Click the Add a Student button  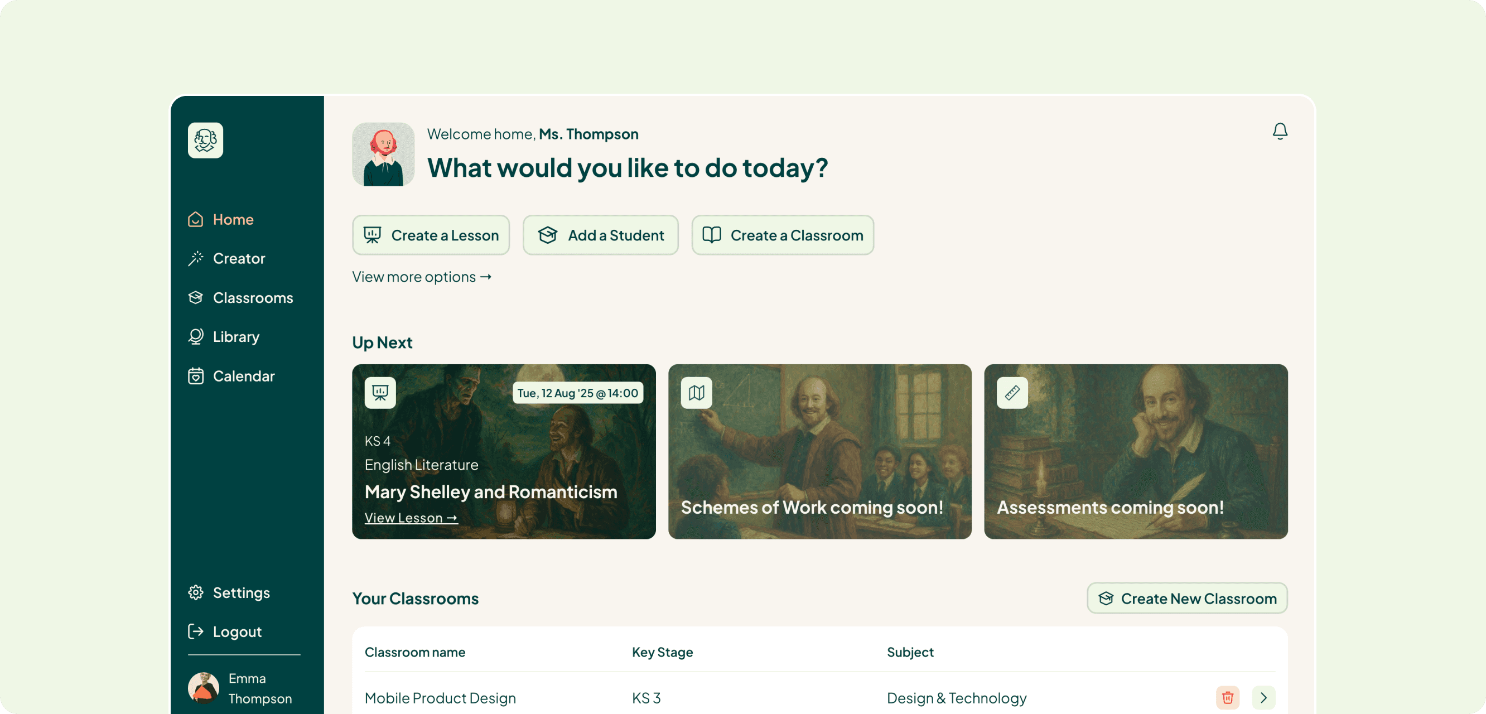pyautogui.click(x=601, y=235)
